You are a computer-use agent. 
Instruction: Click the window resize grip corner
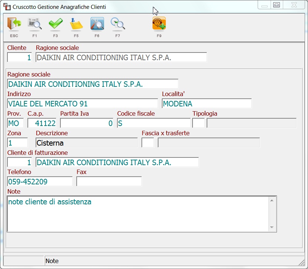point(301,262)
